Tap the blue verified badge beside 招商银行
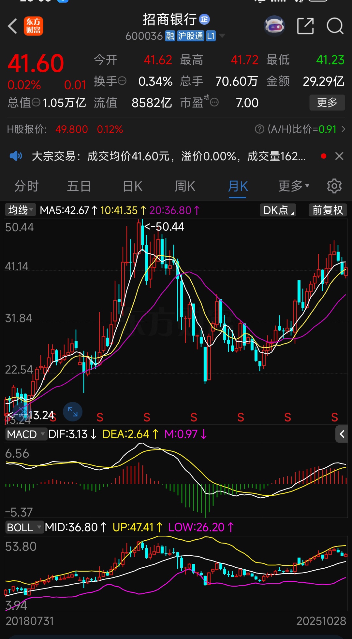The height and width of the screenshot is (639, 352). pos(204,19)
